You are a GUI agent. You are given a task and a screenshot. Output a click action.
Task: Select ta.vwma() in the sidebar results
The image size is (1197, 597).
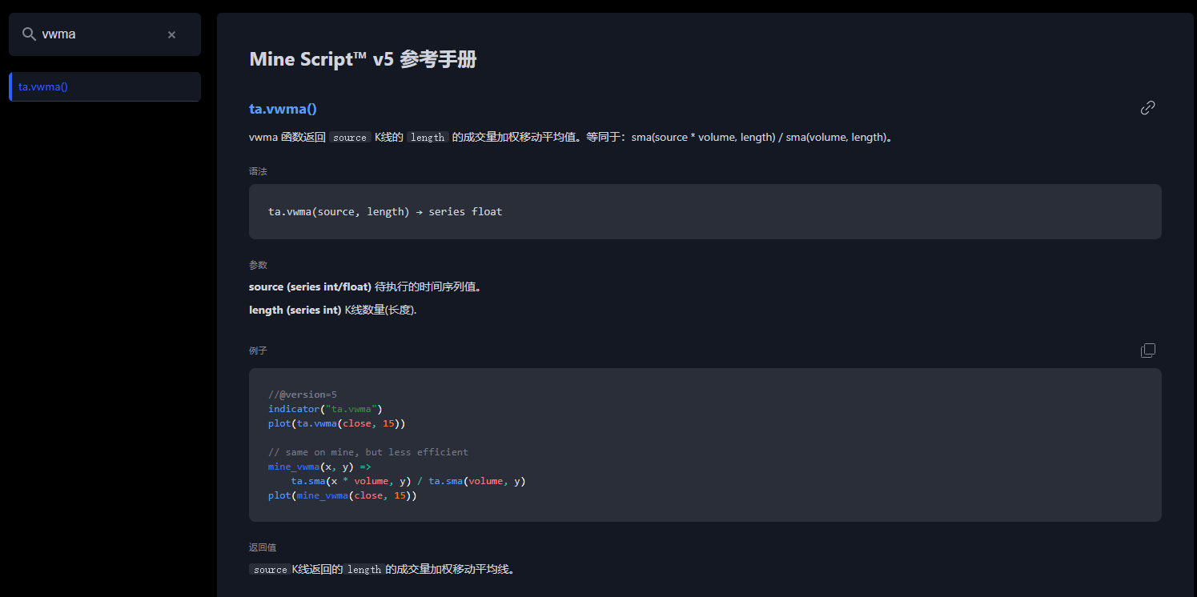(43, 86)
